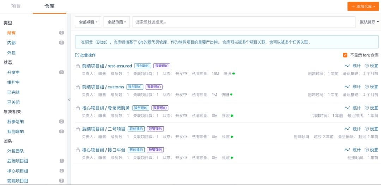Click the batch operation edit icon

coord(77,55)
